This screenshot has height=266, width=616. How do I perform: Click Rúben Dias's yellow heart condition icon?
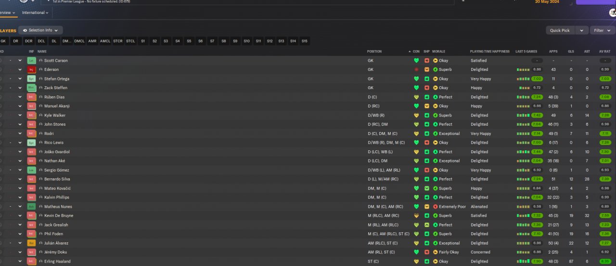point(416,97)
